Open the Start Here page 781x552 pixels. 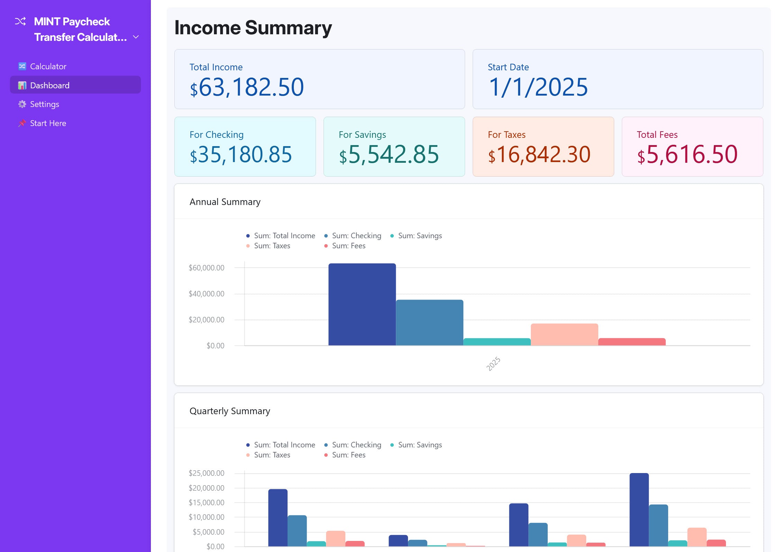point(48,123)
